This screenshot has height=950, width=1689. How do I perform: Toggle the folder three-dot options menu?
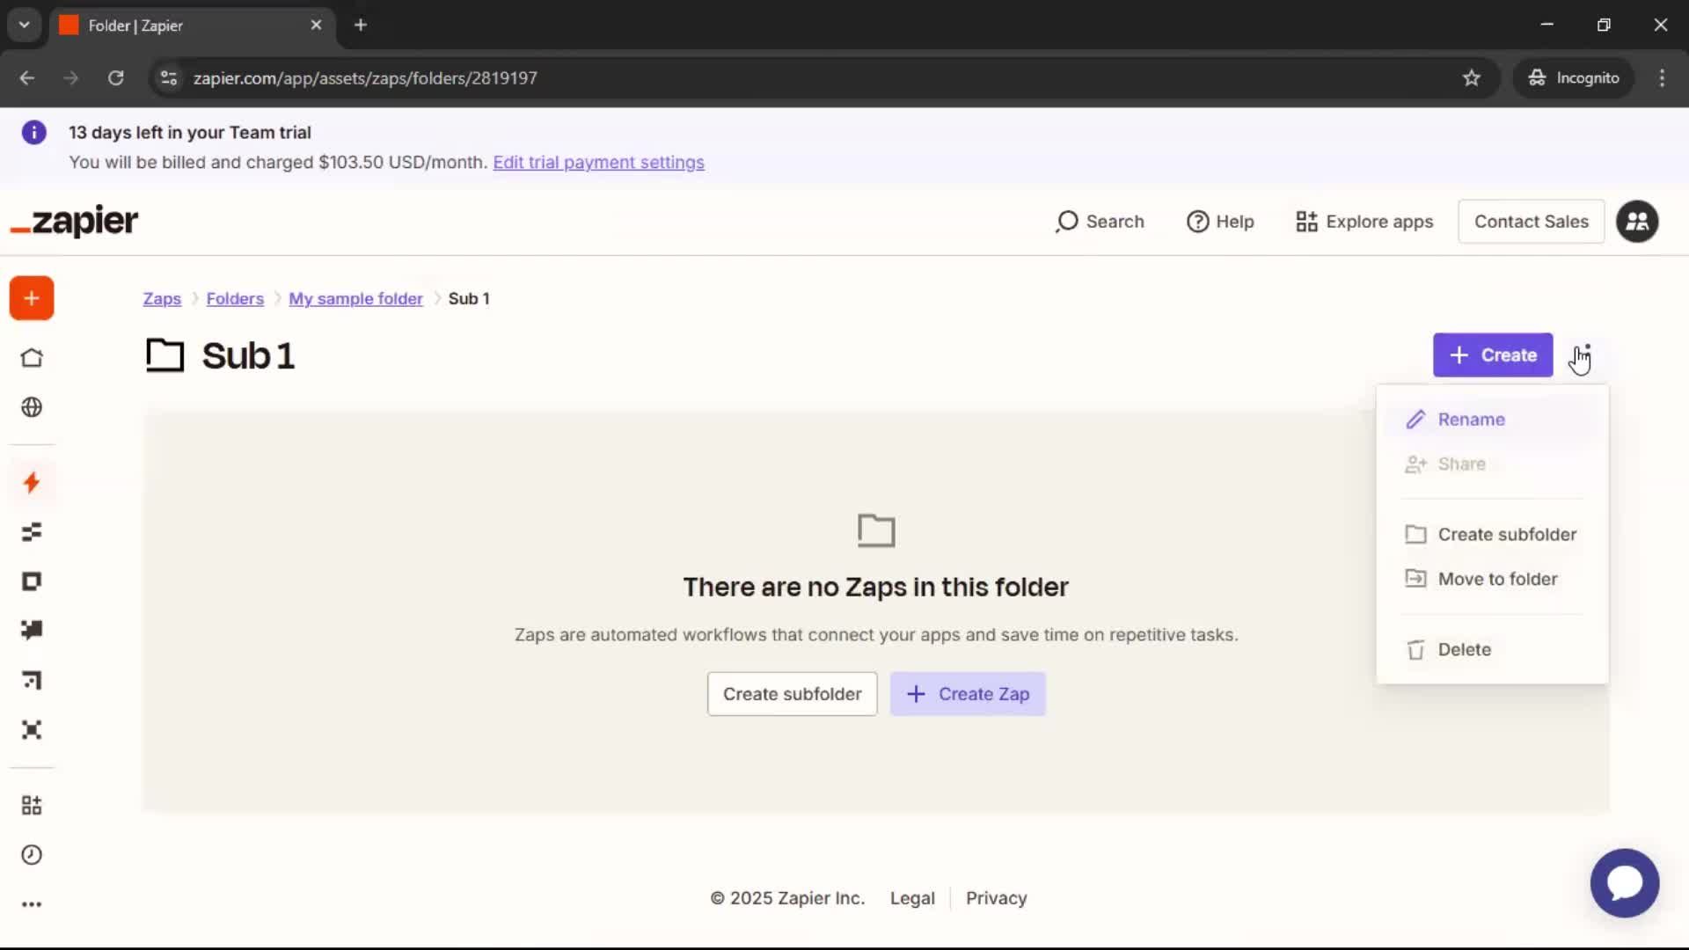(x=1587, y=355)
